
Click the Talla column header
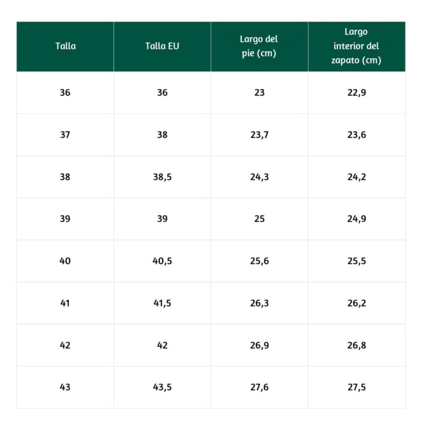[65, 47]
